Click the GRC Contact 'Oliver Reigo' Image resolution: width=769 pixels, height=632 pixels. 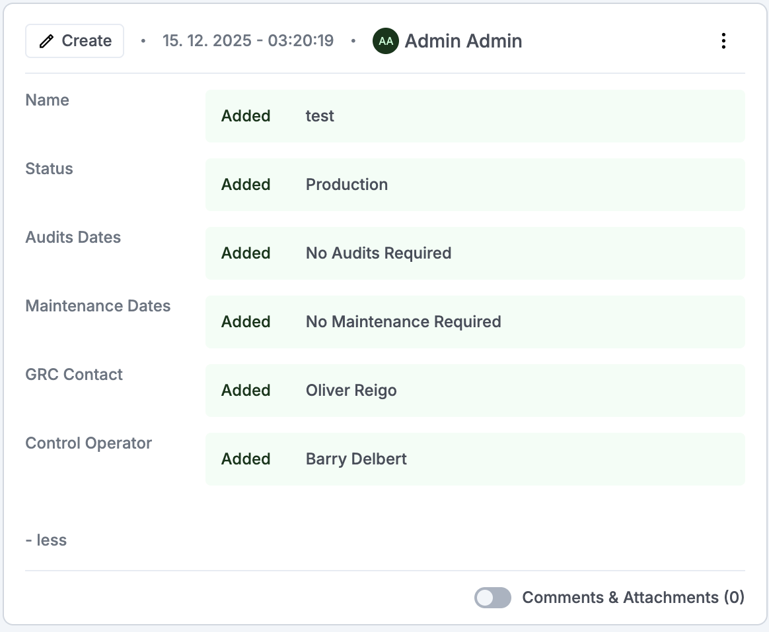coord(351,391)
